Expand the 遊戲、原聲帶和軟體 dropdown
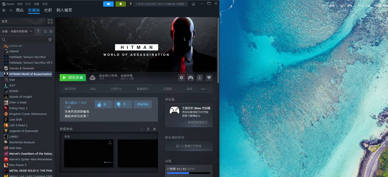The width and height of the screenshot is (388, 177). 17,31
